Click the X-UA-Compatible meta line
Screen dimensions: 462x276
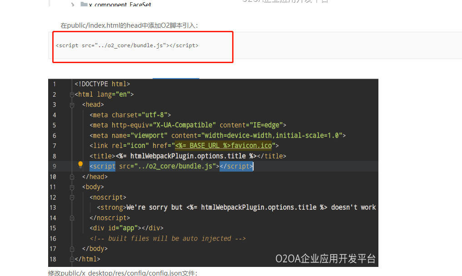(188, 125)
